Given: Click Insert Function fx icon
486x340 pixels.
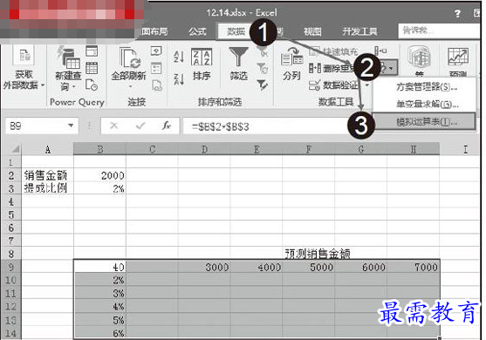Looking at the screenshot, I should [167, 126].
